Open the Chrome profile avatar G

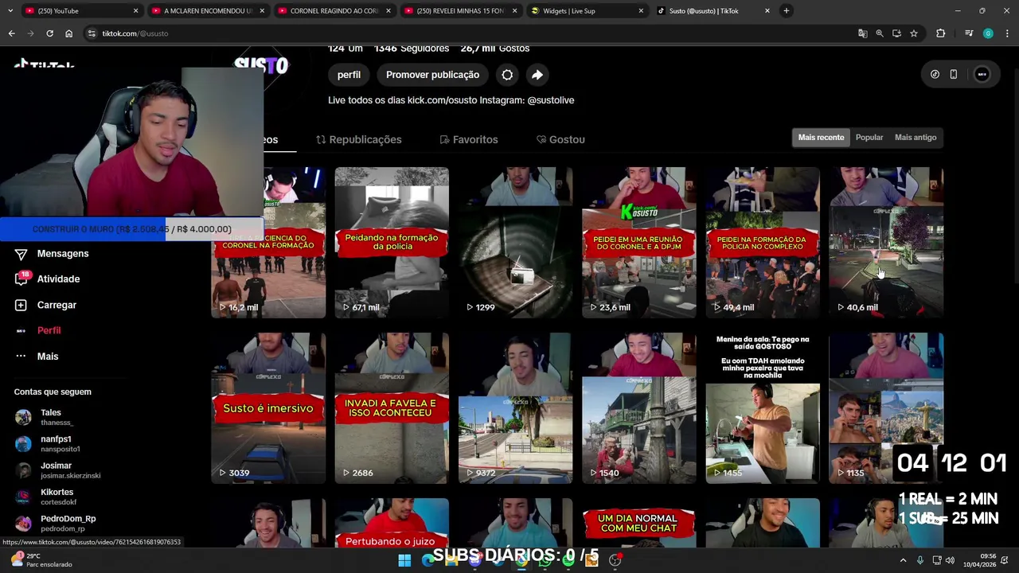point(988,33)
